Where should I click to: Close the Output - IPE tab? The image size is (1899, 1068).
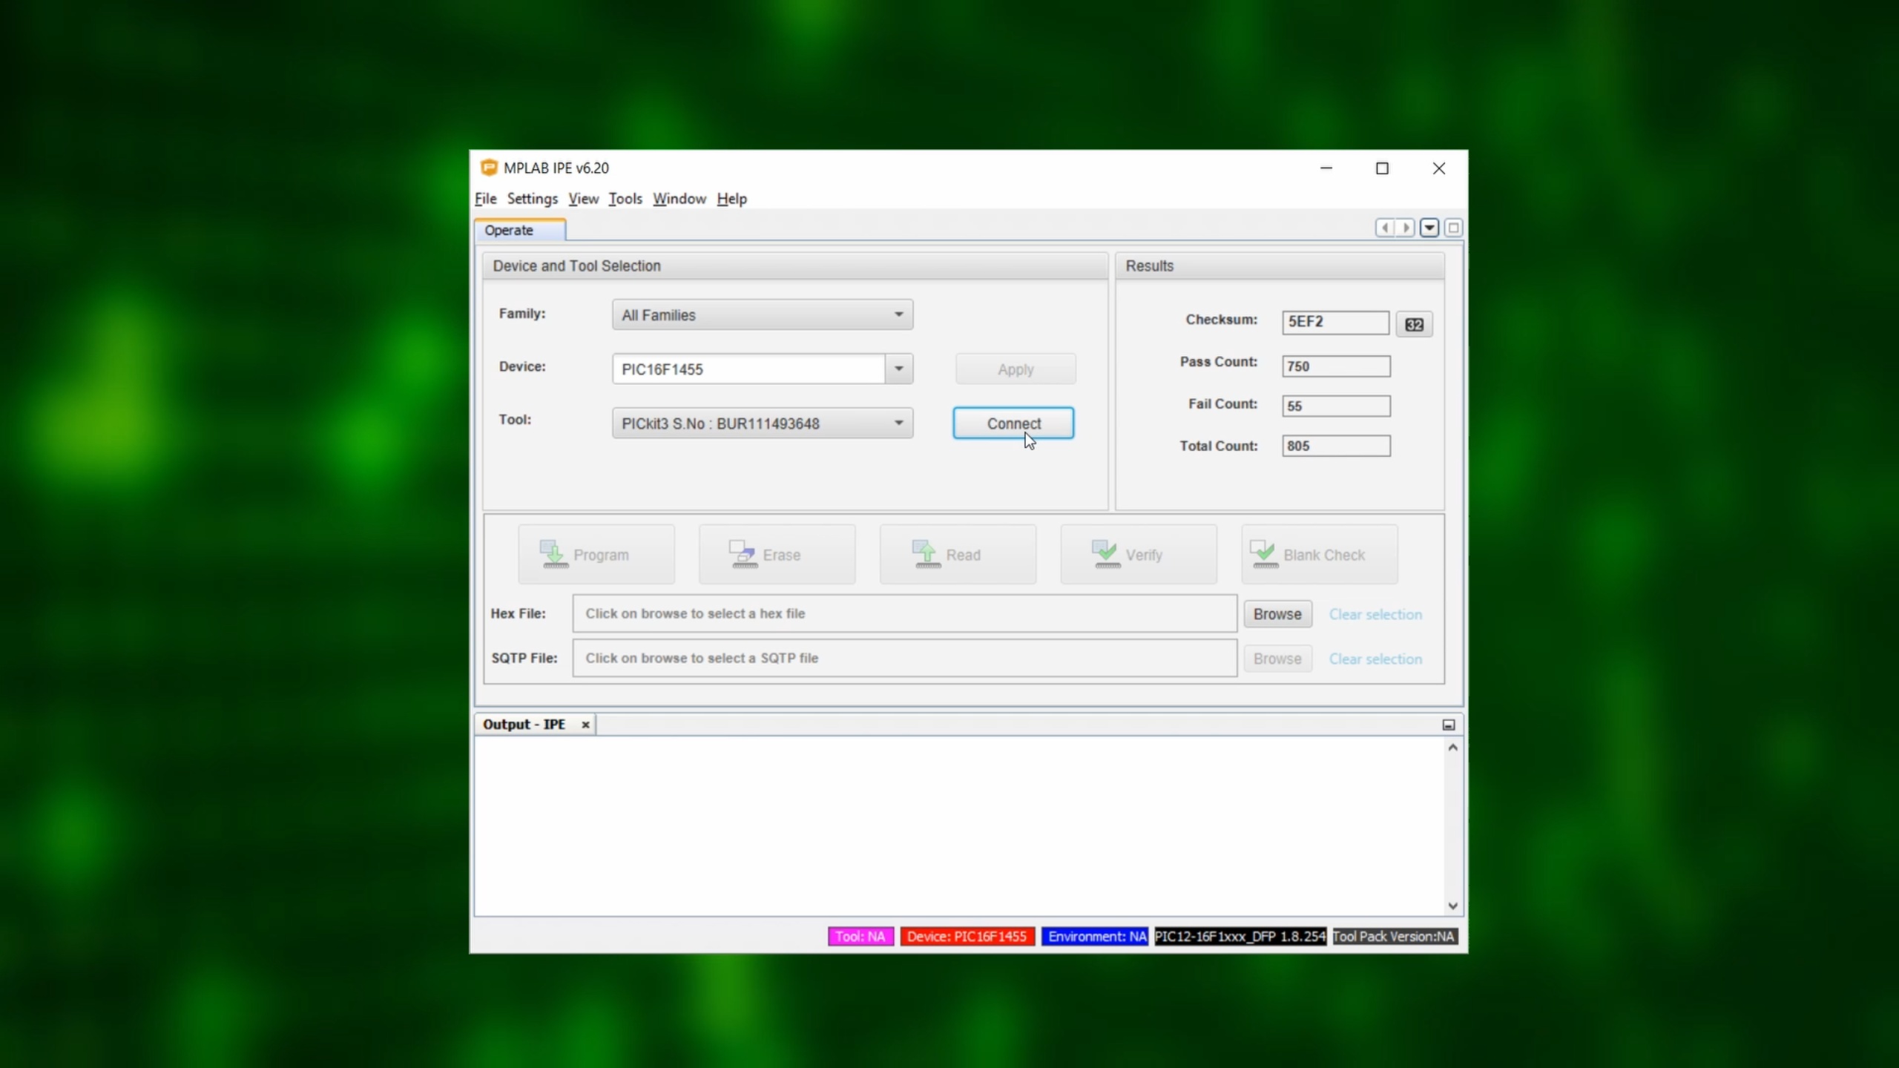[585, 725]
